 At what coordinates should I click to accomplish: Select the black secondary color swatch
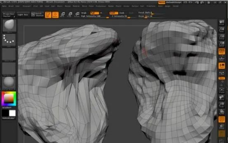[5, 113]
